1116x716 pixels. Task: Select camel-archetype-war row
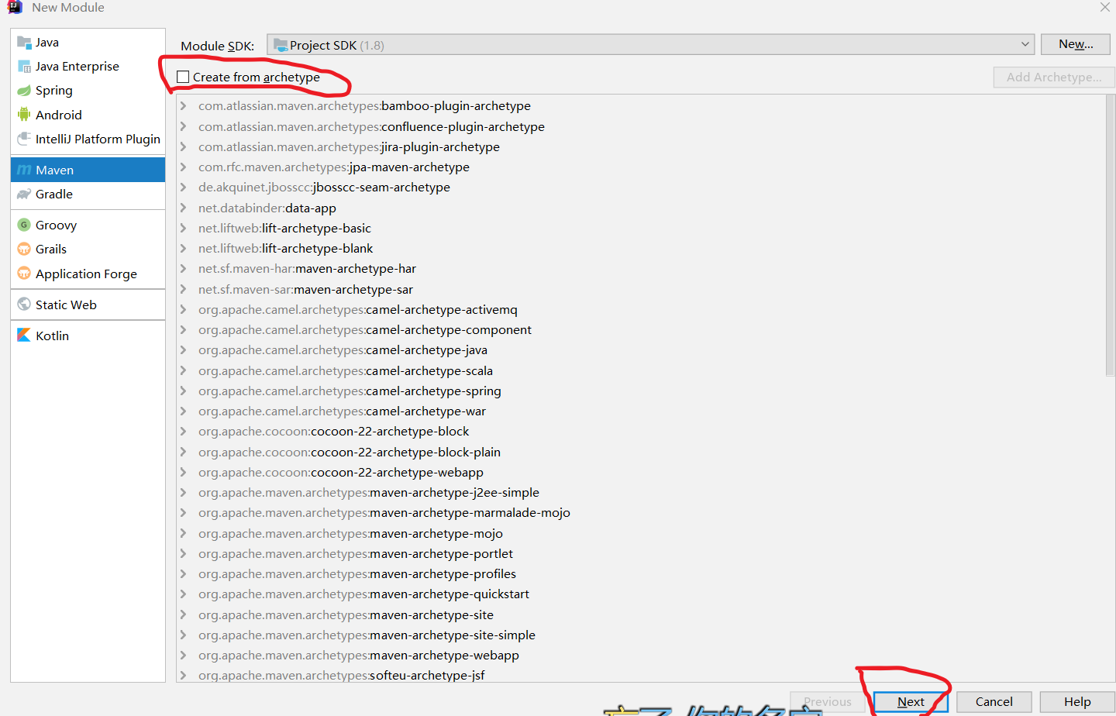point(640,411)
